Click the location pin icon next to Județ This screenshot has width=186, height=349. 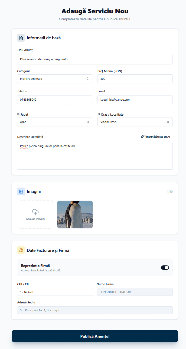tap(18, 115)
